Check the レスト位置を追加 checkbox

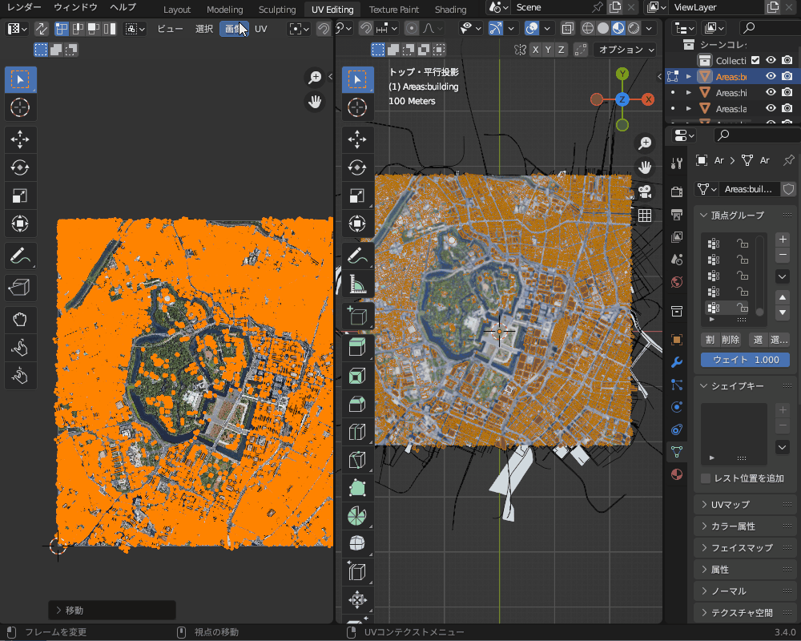[x=704, y=478]
